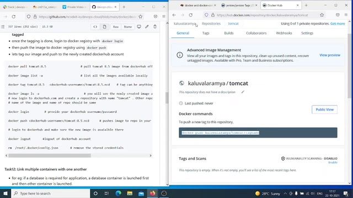Click Raw button on GitHub file

(116, 27)
